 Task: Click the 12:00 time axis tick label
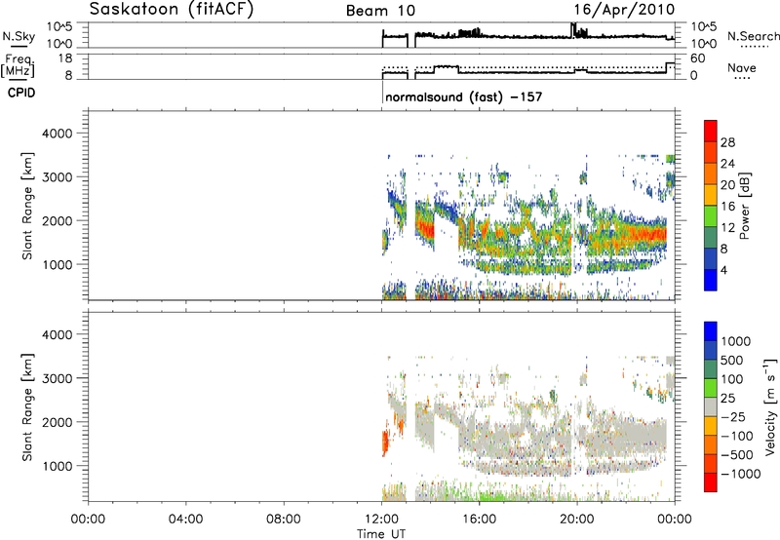(x=381, y=520)
